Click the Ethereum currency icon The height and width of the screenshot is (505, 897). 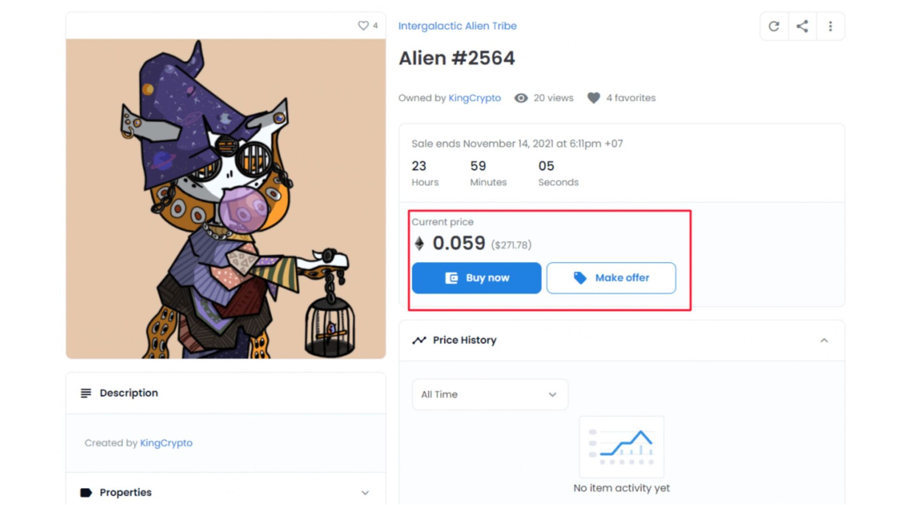419,243
